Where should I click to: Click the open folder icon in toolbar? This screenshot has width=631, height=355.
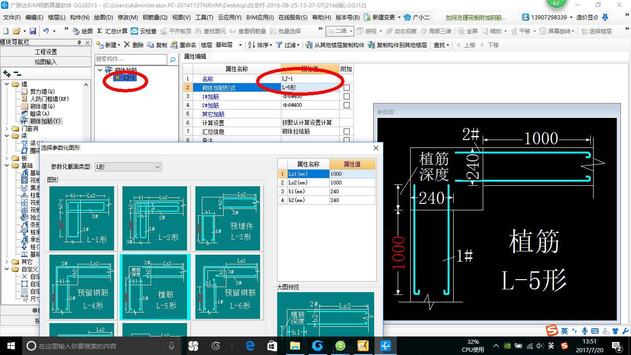coord(16,31)
